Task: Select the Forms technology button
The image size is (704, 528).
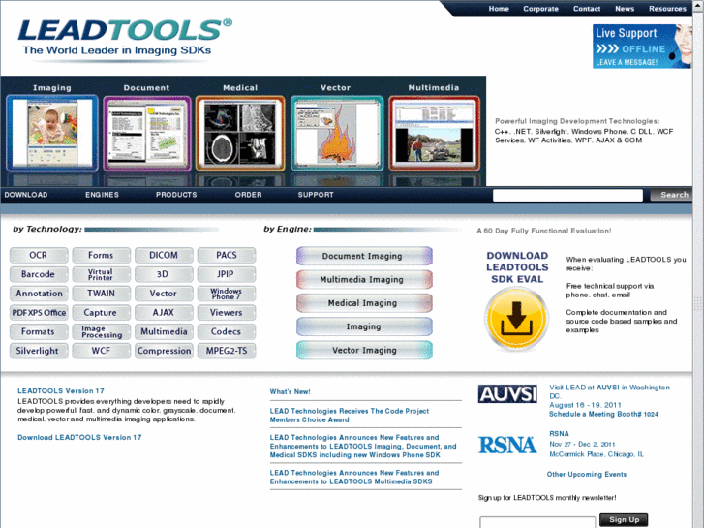Action: (x=102, y=255)
